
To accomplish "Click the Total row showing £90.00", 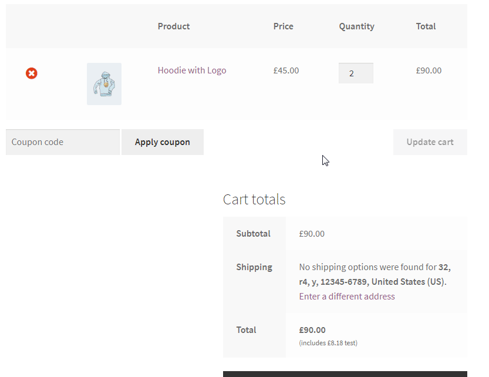I will (312, 329).
